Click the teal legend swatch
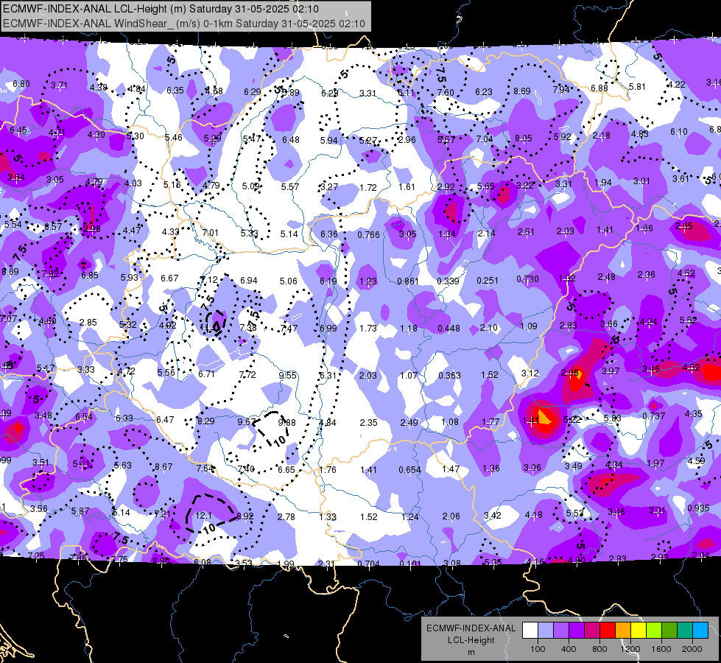This screenshot has height=663, width=721. pos(685,631)
